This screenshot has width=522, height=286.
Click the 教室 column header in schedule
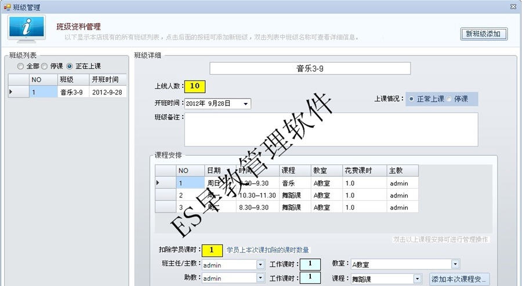327,170
